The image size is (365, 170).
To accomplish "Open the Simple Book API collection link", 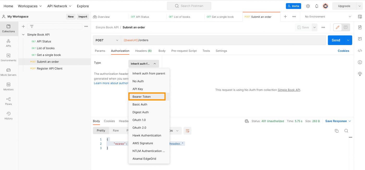I will 289,90.
